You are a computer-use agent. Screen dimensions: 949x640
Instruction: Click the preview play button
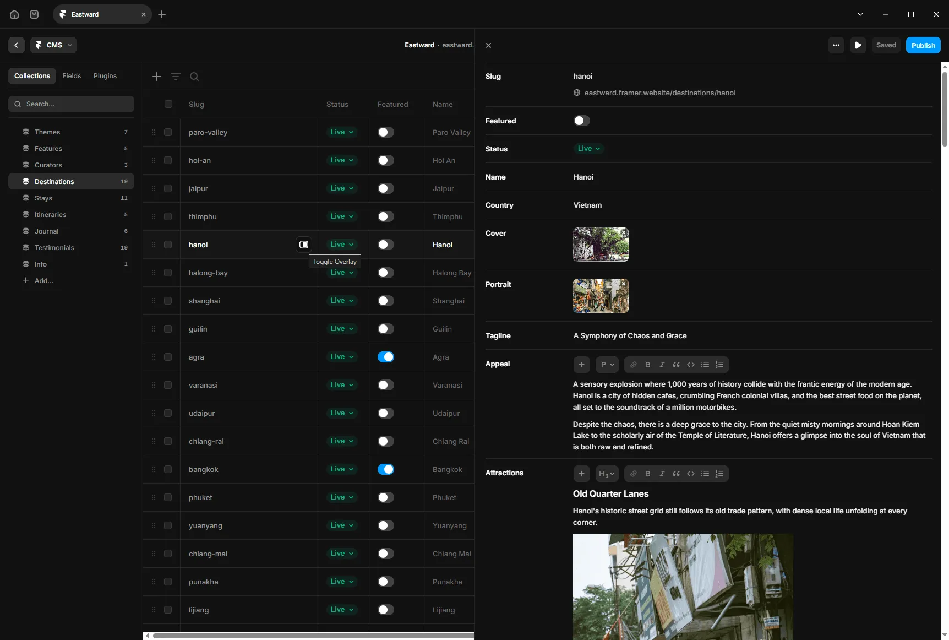(858, 45)
